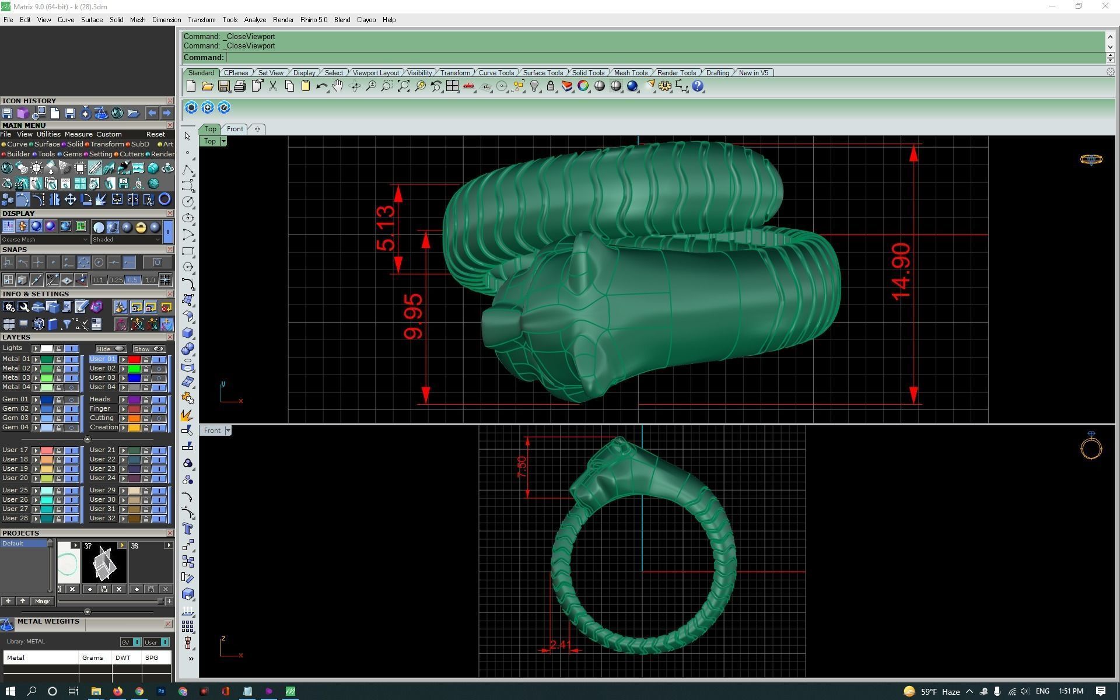Open the Surface menu

(92, 20)
